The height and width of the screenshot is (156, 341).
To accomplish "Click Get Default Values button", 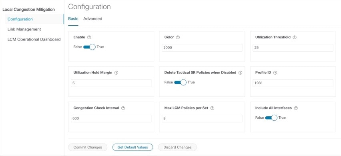I will pyautogui.click(x=132, y=147).
